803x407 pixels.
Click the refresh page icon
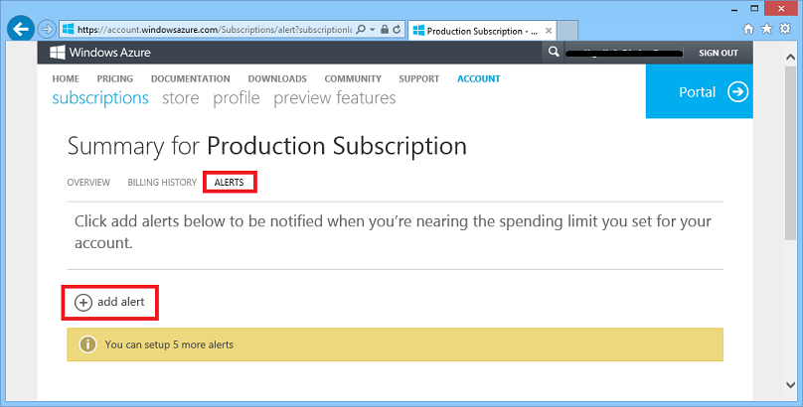pyautogui.click(x=397, y=30)
